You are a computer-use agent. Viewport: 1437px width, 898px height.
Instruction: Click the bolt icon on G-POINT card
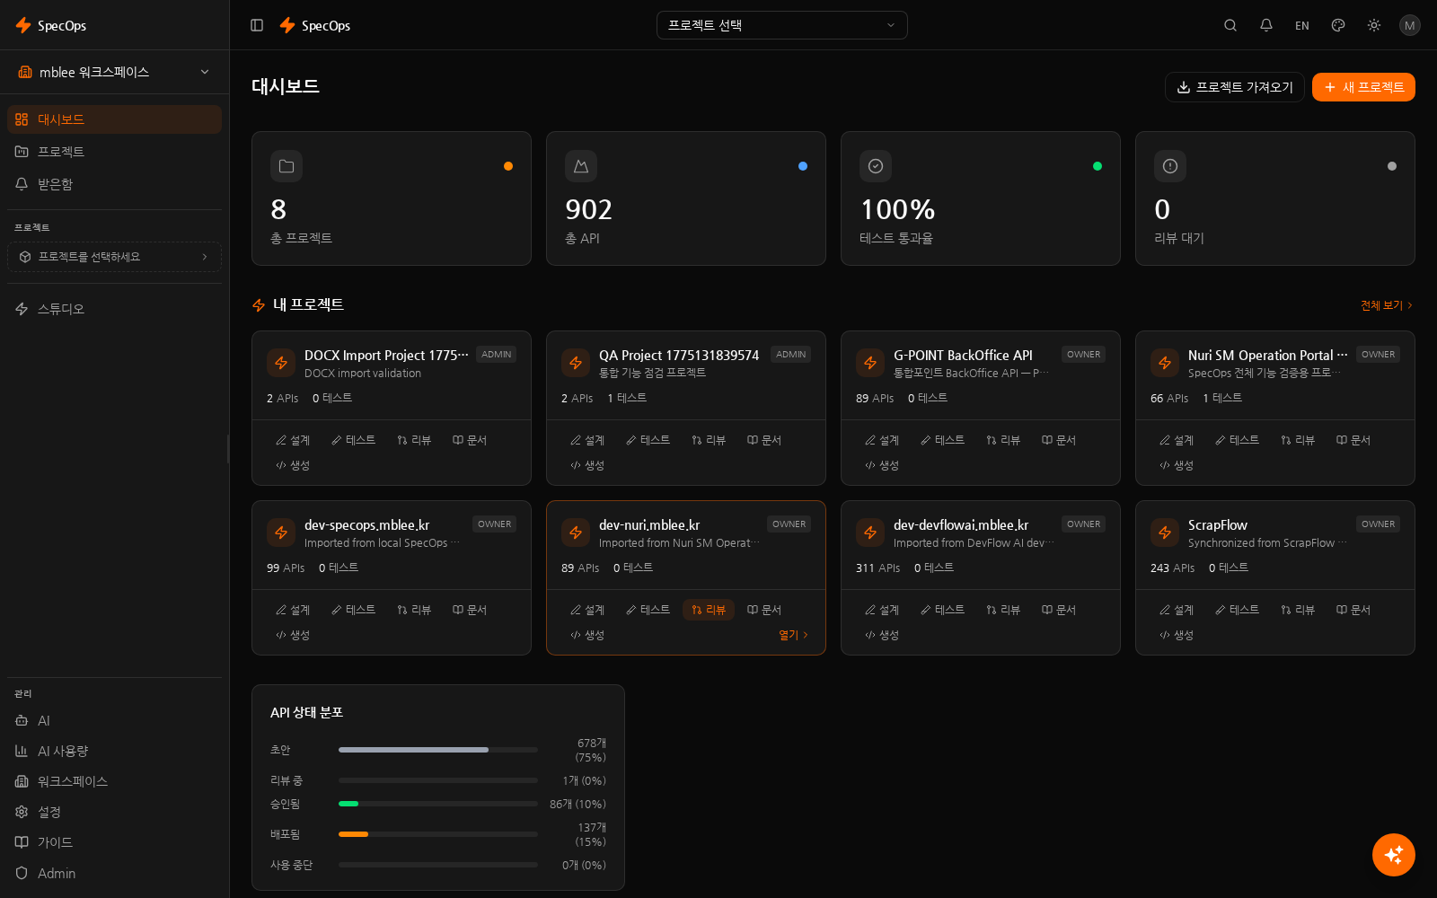[x=870, y=363]
